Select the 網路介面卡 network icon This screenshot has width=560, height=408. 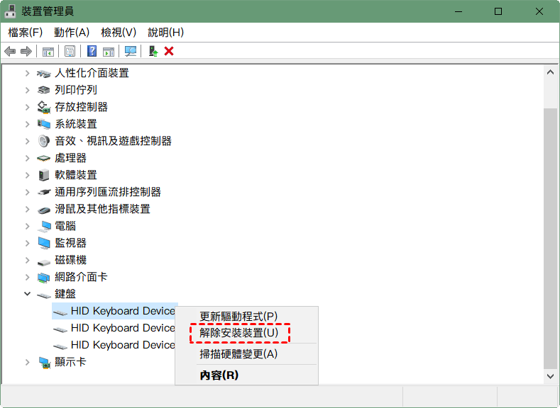[x=43, y=278]
